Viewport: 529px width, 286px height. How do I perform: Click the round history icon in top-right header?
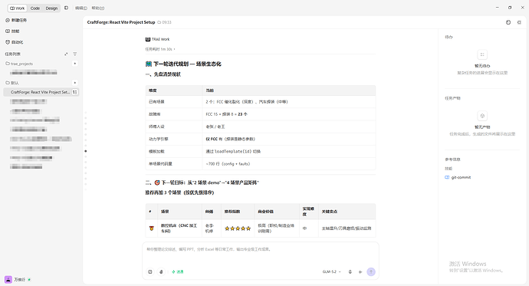[x=508, y=22]
